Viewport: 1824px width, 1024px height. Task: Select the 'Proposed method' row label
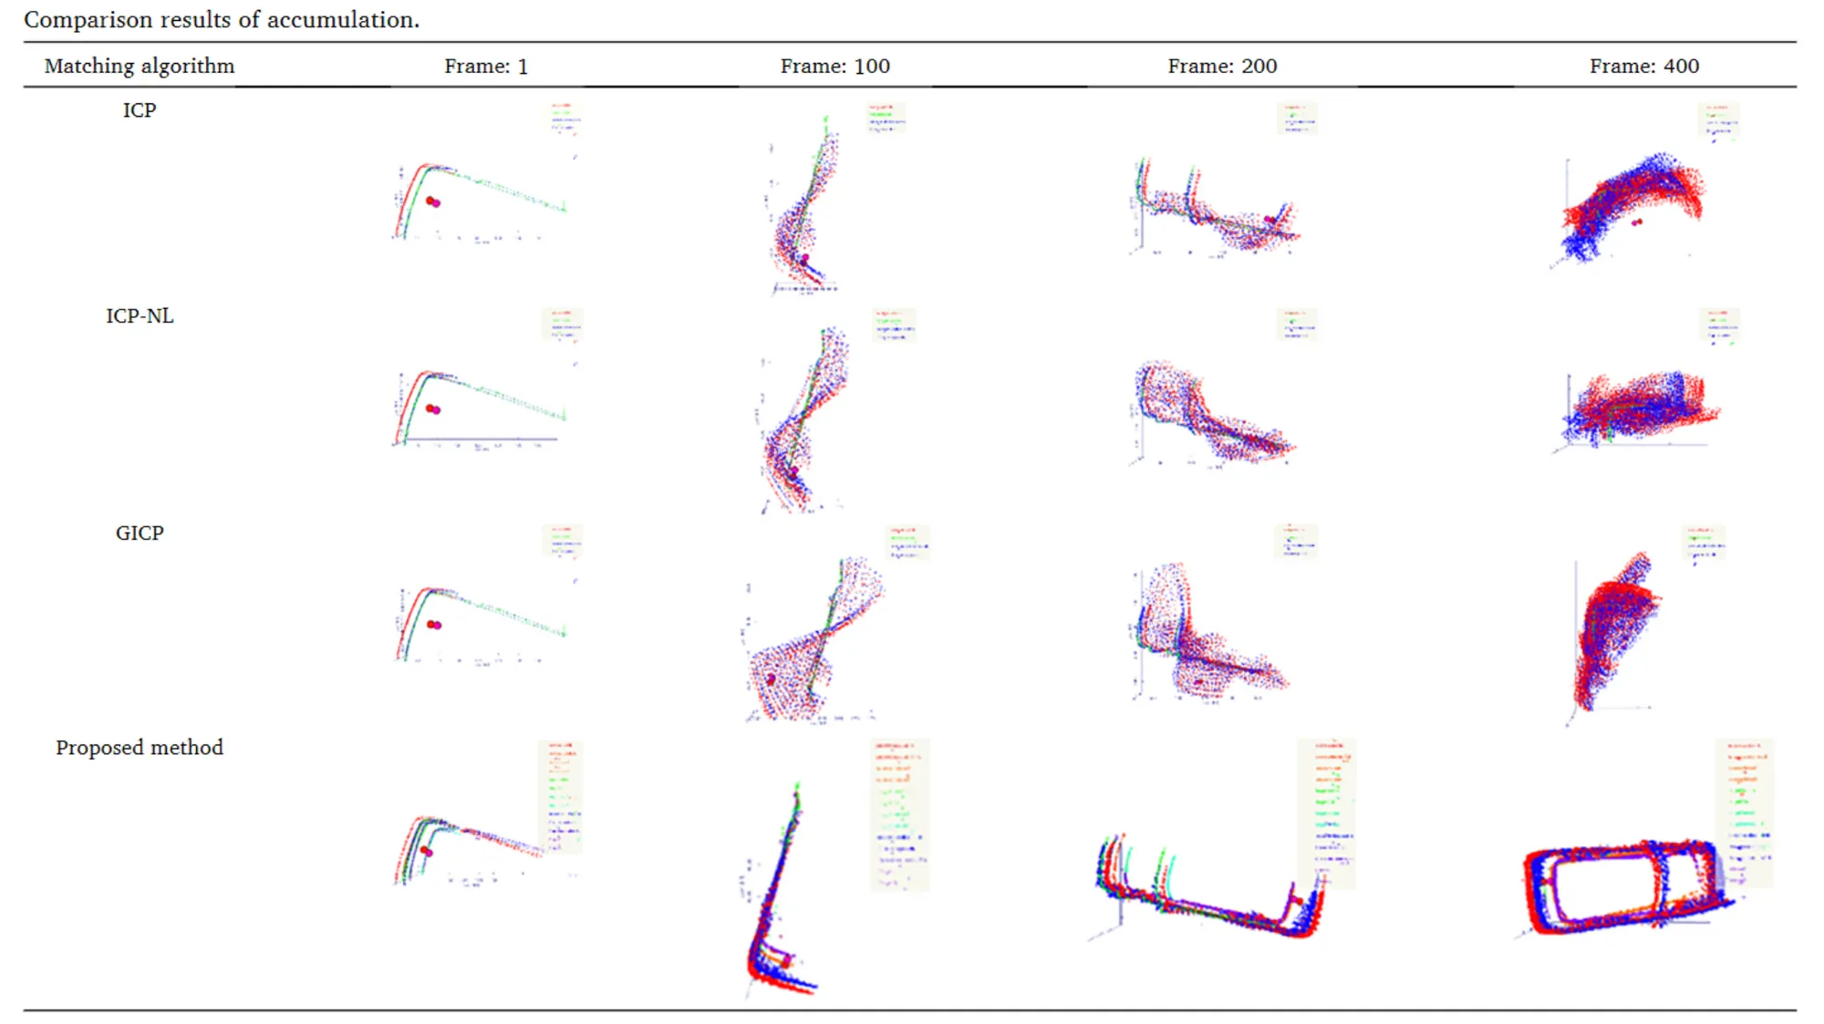click(140, 748)
